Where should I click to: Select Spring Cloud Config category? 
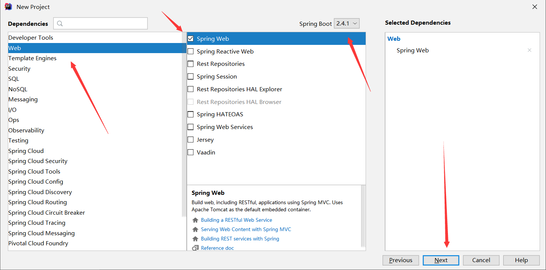95,182
